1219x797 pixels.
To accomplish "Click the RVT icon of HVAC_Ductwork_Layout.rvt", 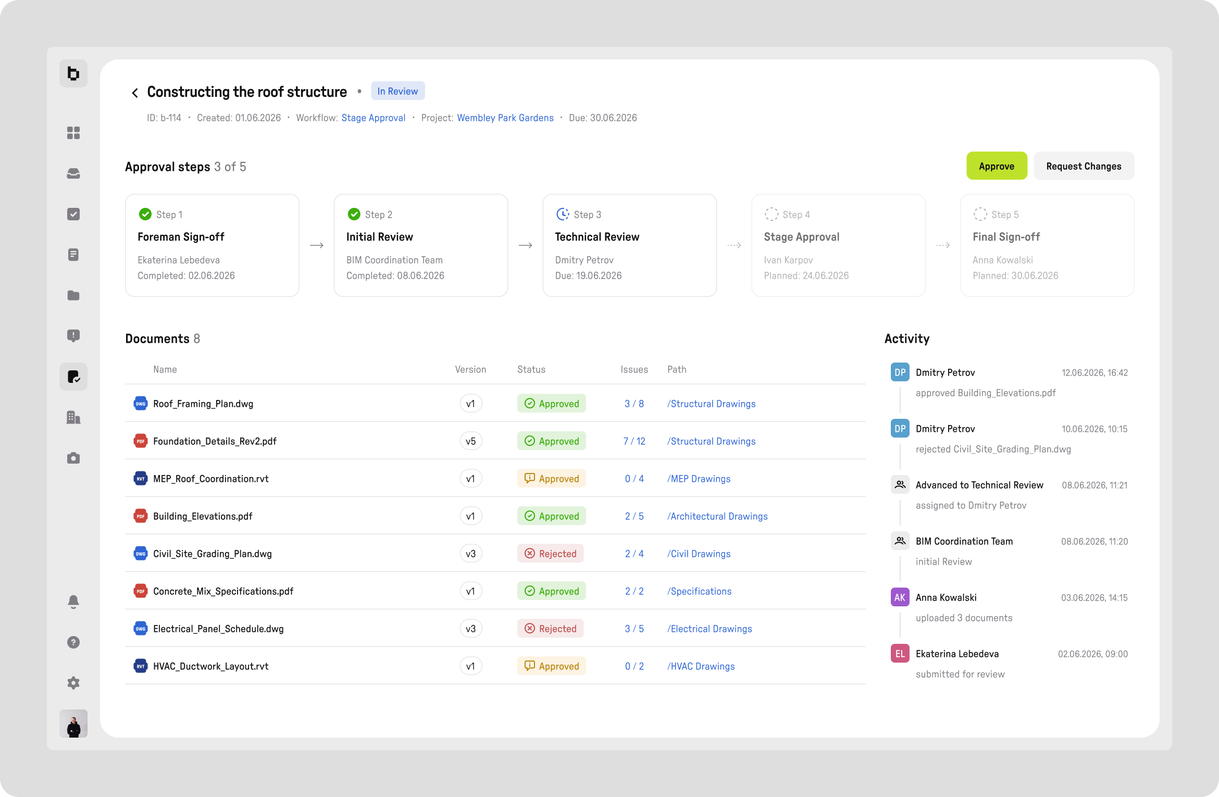I will [x=141, y=666].
